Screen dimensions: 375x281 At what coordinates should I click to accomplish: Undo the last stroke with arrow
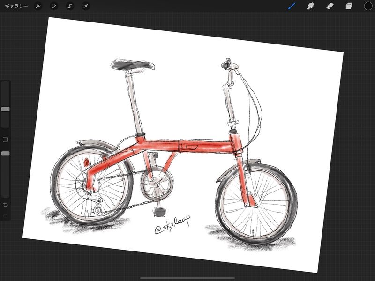(5, 205)
